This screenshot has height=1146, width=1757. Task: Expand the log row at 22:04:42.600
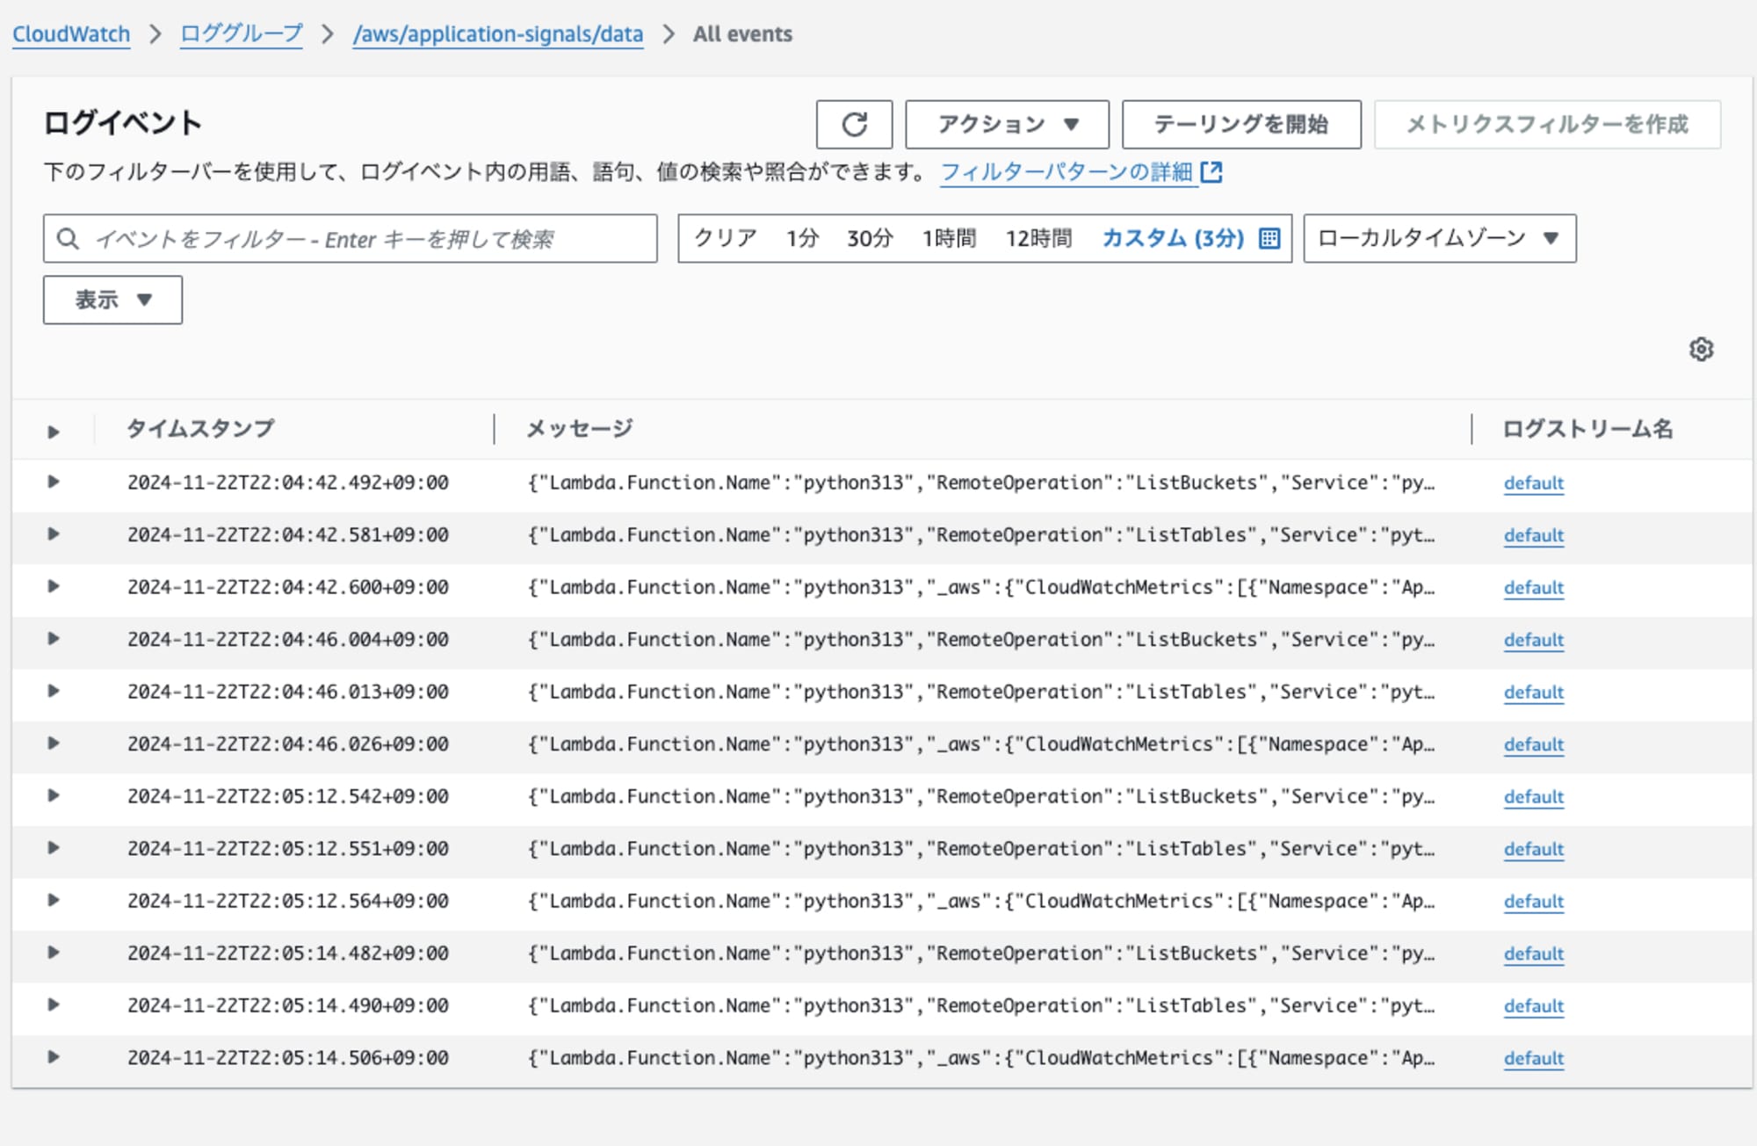(54, 586)
